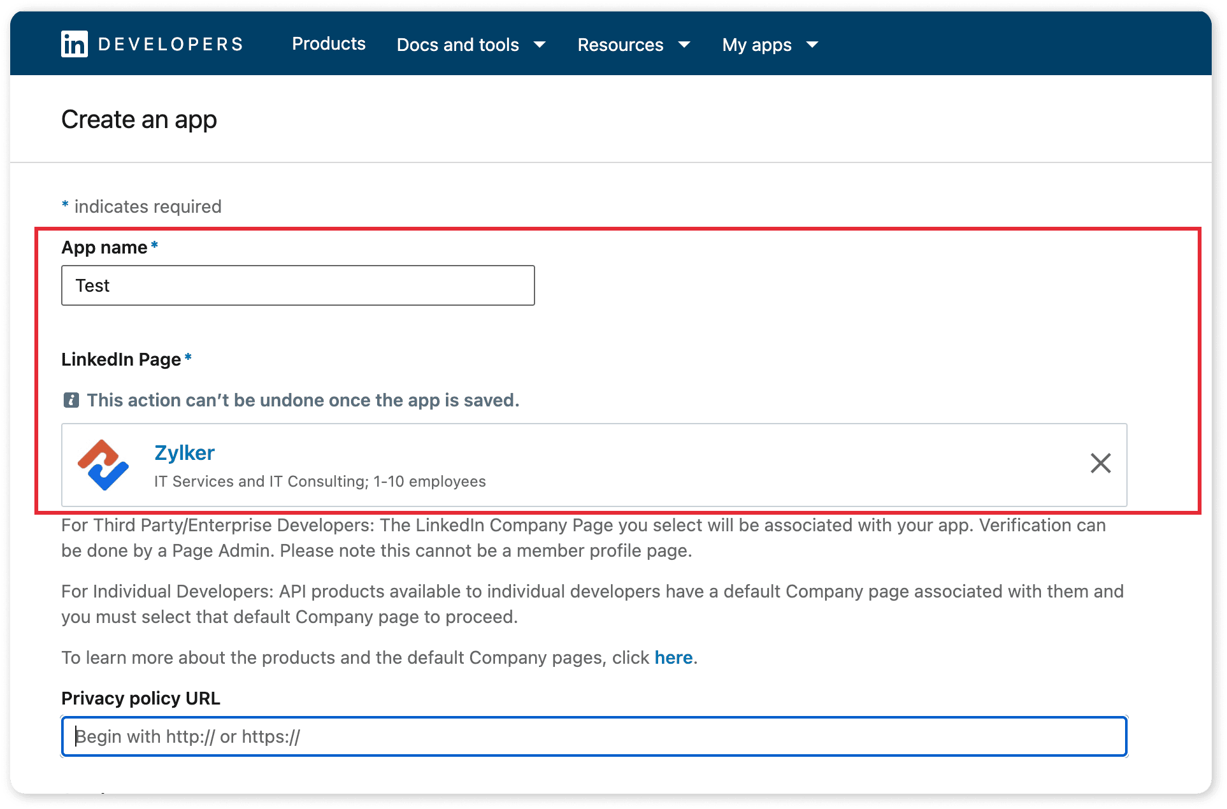
Task: Follow the 'here' link about default pages
Action: pyautogui.click(x=673, y=657)
